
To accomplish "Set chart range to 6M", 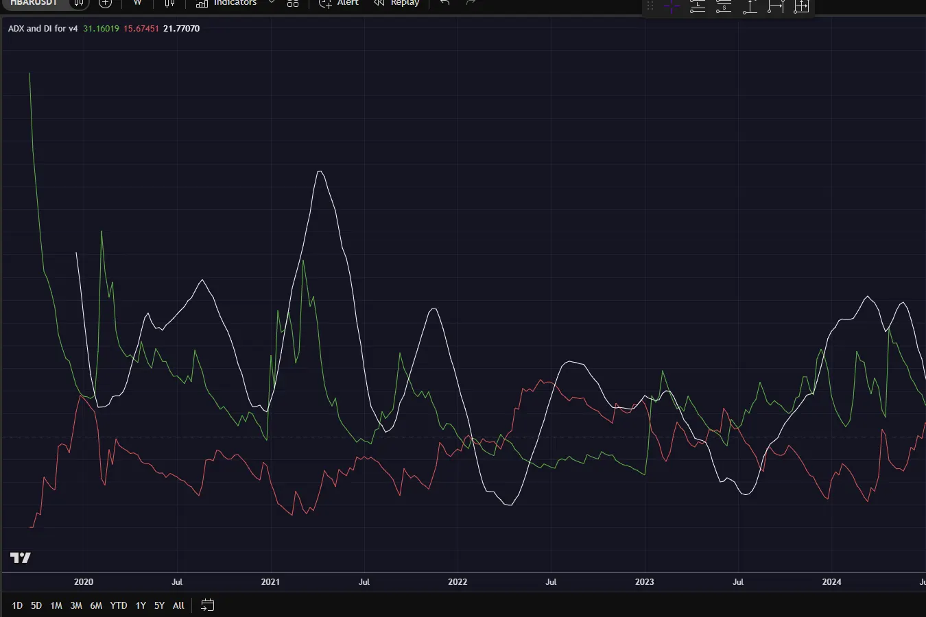I will (96, 605).
